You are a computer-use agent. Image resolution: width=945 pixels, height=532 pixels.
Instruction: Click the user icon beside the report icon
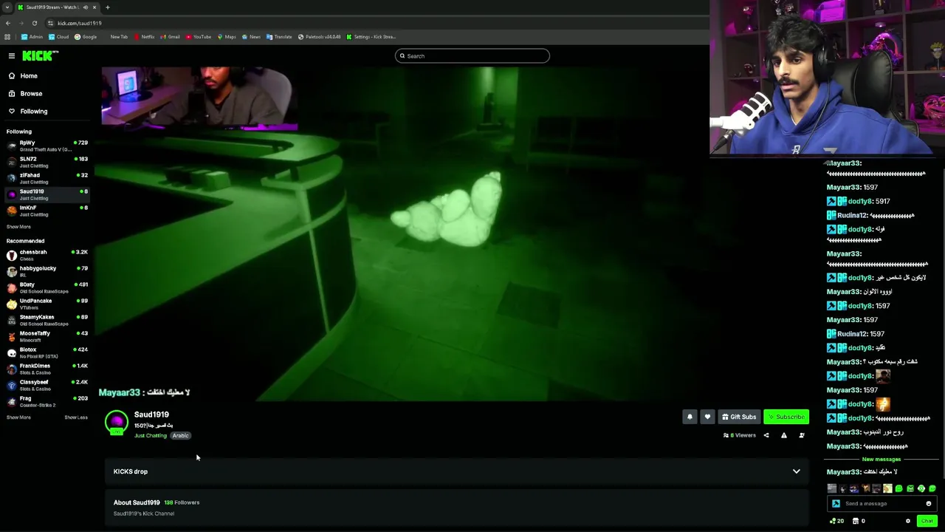[x=802, y=435]
